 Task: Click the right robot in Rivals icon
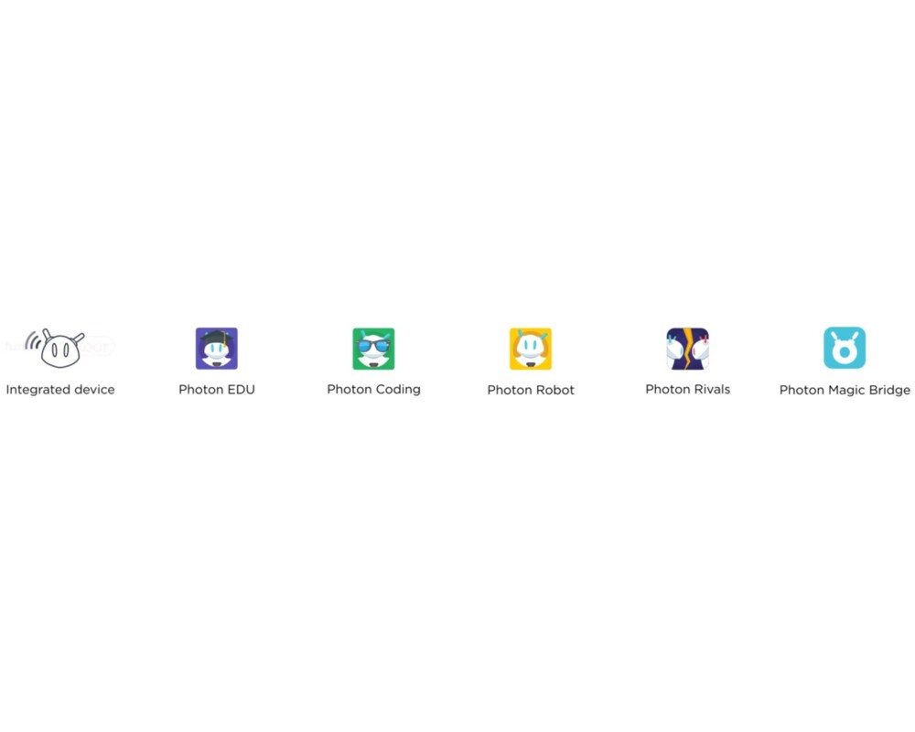click(x=701, y=350)
